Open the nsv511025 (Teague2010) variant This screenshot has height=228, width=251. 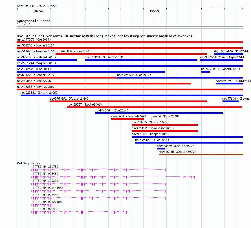(23, 54)
